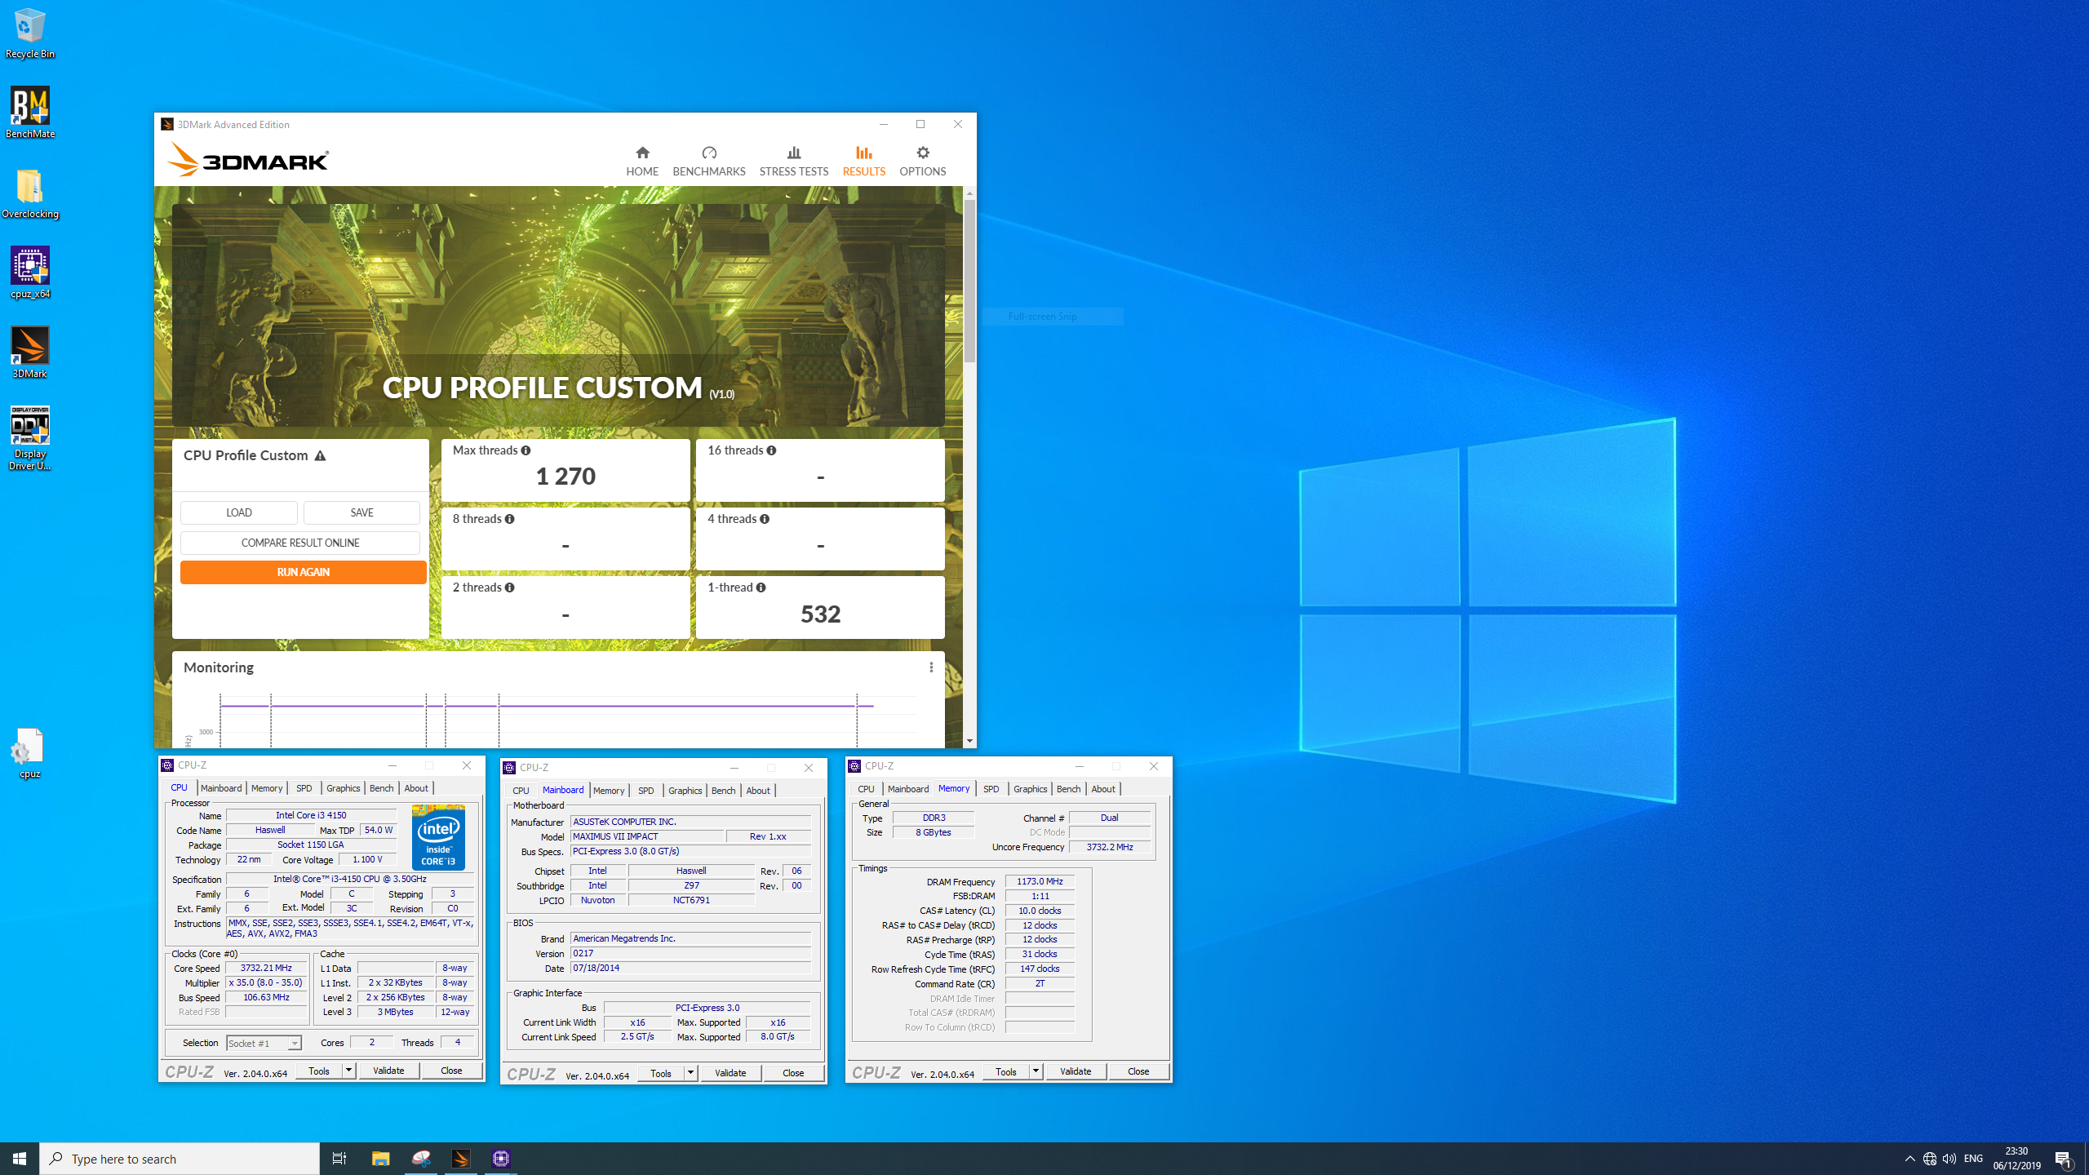Click the taskbar search box
This screenshot has width=2089, height=1175.
(x=180, y=1159)
